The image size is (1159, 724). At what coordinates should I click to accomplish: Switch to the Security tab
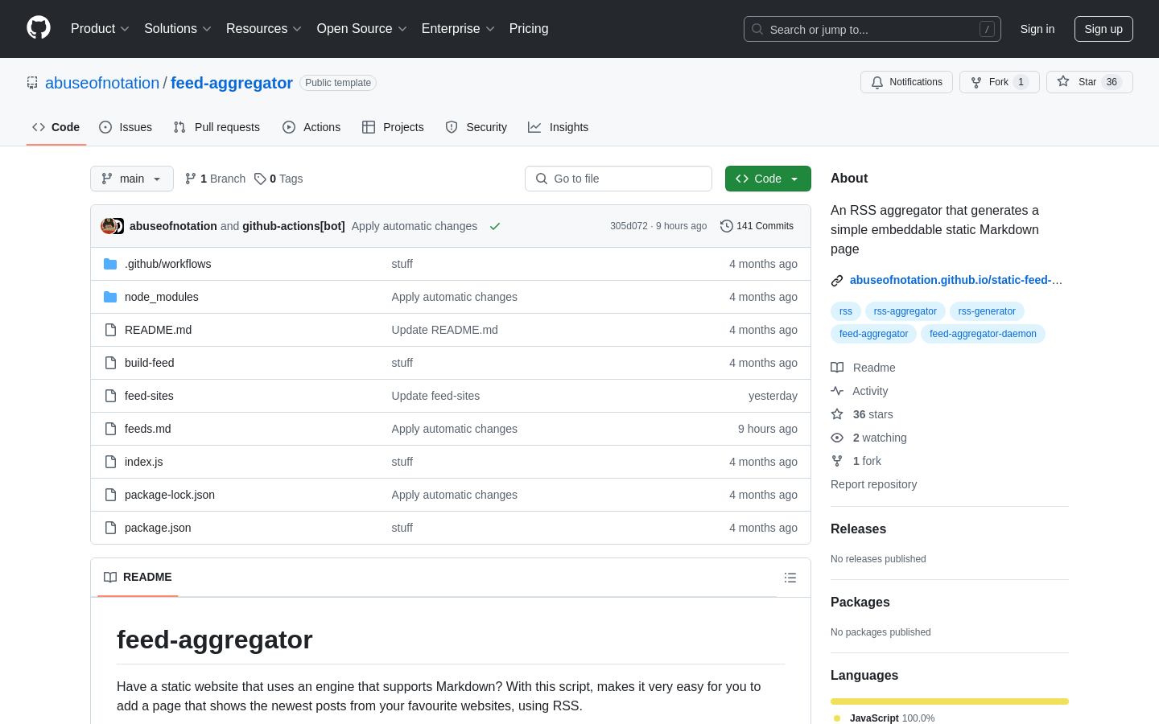(x=476, y=127)
